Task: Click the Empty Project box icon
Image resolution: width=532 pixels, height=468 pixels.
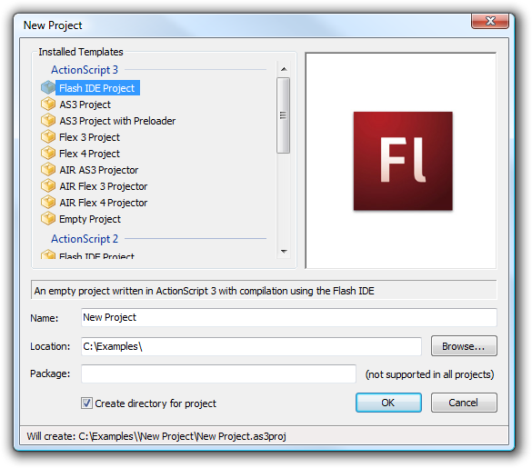Action: point(48,218)
